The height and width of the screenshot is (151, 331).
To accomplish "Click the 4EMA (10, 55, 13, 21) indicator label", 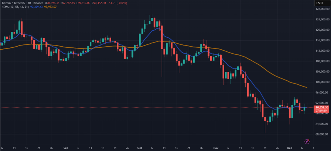I will pos(16,7).
